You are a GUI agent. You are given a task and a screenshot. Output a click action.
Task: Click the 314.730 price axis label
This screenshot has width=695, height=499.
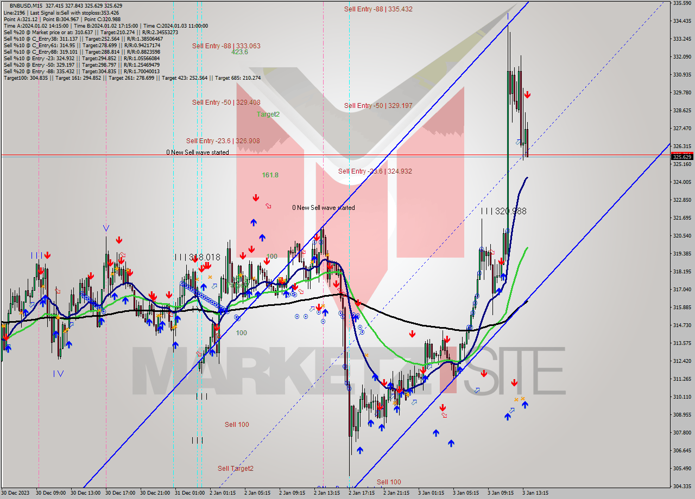pyautogui.click(x=681, y=325)
